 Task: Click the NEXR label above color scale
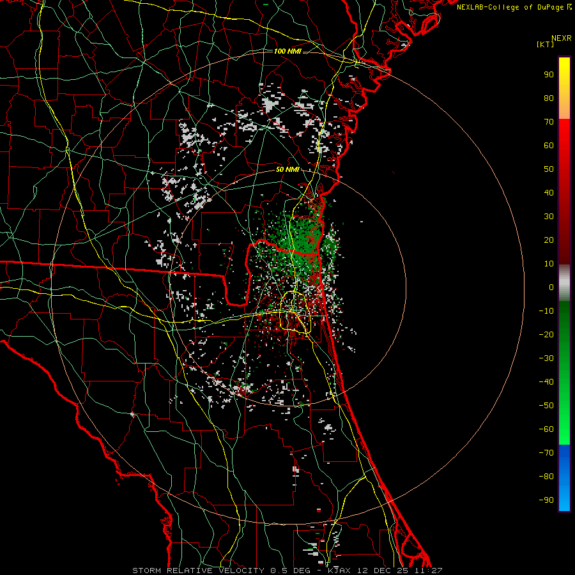[562, 38]
